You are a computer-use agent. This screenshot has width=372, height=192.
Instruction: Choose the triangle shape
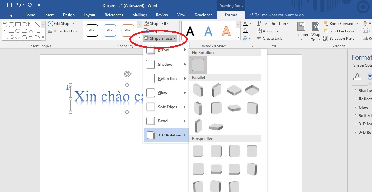[31, 31]
